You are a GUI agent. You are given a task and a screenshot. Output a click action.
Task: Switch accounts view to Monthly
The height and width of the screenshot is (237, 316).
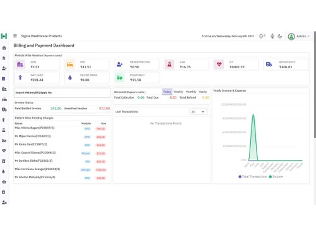191,92
